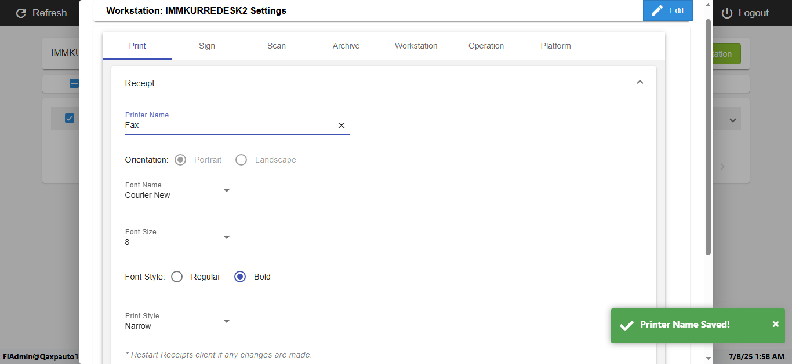The image size is (792, 364).
Task: Click the Logout power icon
Action: tap(727, 13)
